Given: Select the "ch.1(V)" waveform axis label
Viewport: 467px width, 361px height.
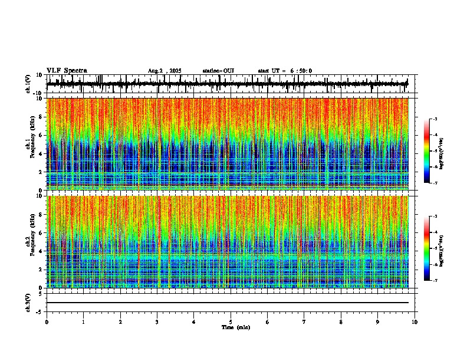Looking at the screenshot, I should tap(28, 84).
